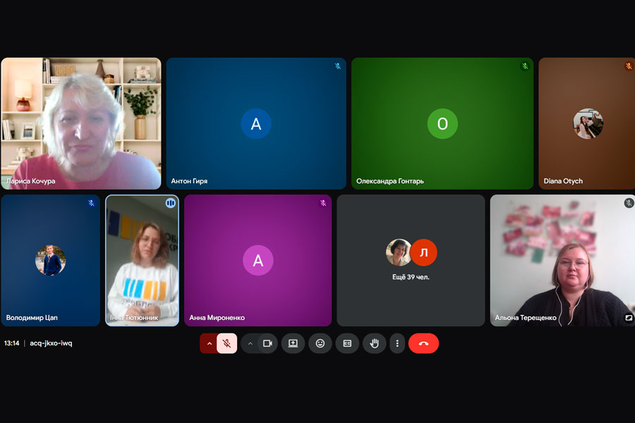Click background effect icon on Альона Терещенко tile
635x423 pixels.
629,318
